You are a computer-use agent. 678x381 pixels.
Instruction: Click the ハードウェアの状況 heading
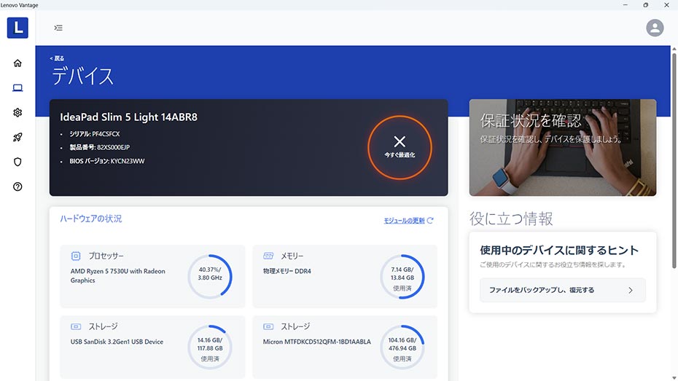[91, 219]
